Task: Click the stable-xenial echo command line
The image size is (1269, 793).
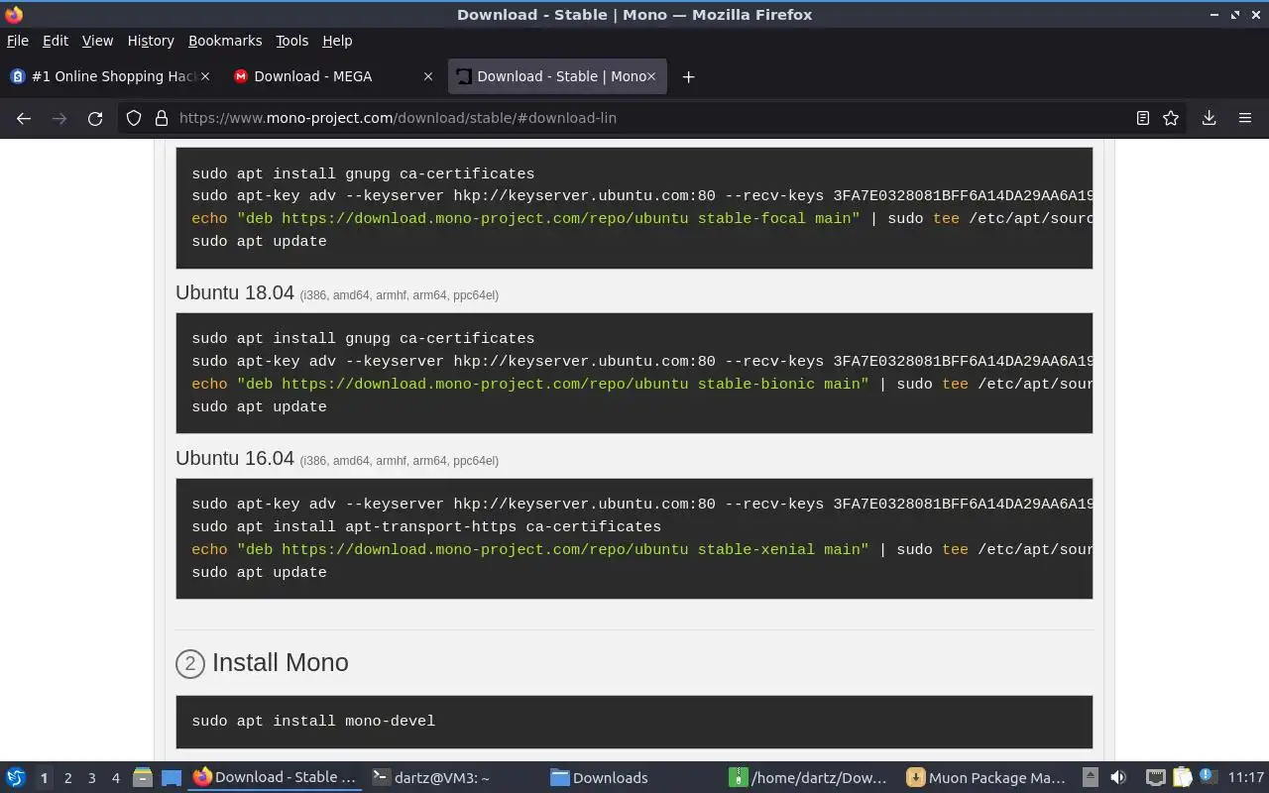Action: (641, 549)
